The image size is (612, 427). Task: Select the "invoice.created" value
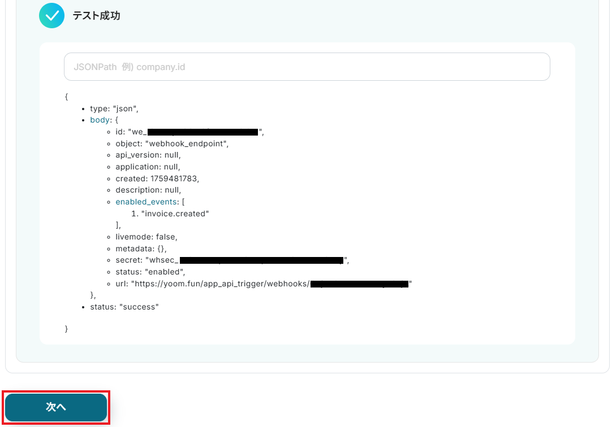(x=175, y=213)
